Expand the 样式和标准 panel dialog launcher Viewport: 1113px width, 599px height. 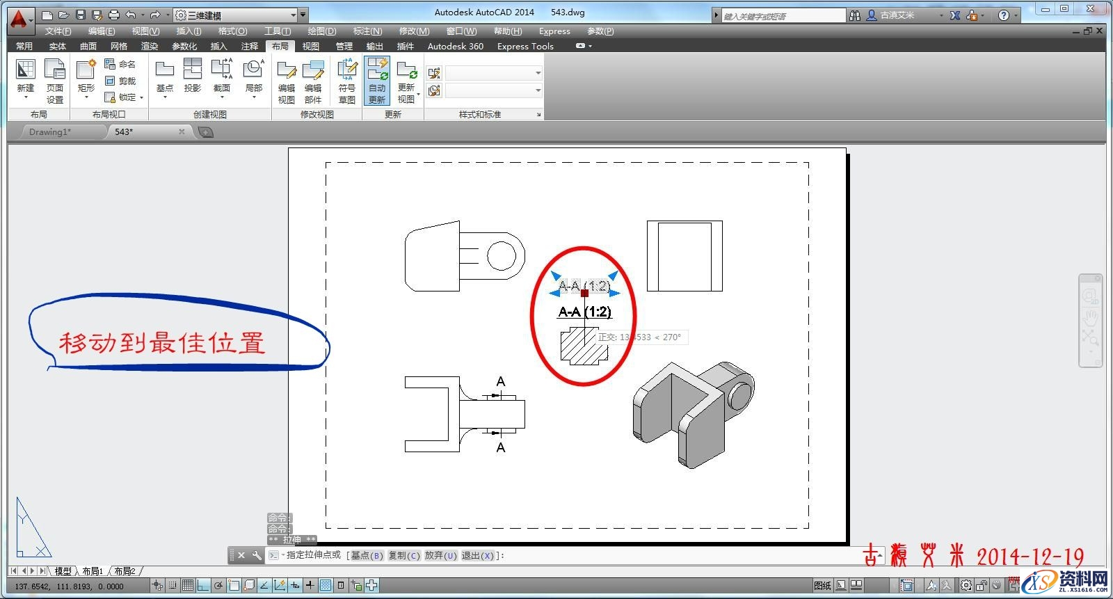click(538, 115)
